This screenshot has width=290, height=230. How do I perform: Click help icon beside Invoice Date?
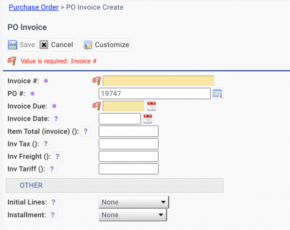coord(56,119)
